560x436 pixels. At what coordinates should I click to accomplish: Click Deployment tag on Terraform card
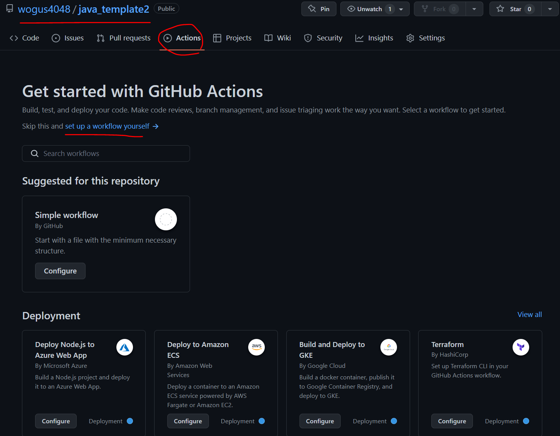click(x=507, y=421)
